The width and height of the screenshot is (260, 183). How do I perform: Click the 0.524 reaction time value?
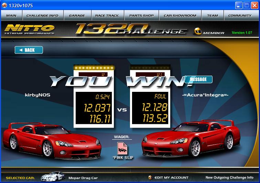(102, 97)
